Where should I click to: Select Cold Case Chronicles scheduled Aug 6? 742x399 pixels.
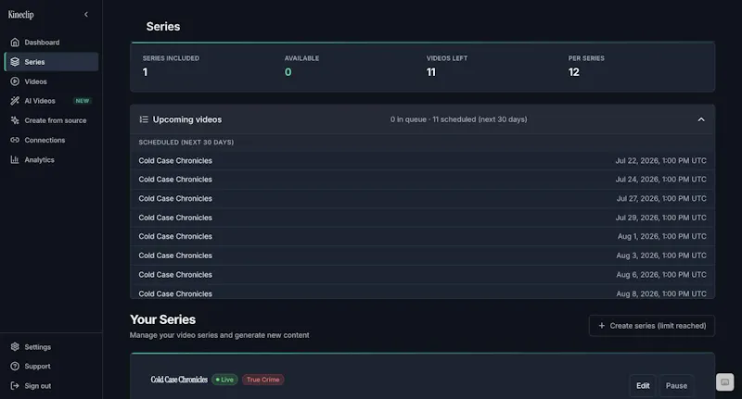pyautogui.click(x=423, y=274)
